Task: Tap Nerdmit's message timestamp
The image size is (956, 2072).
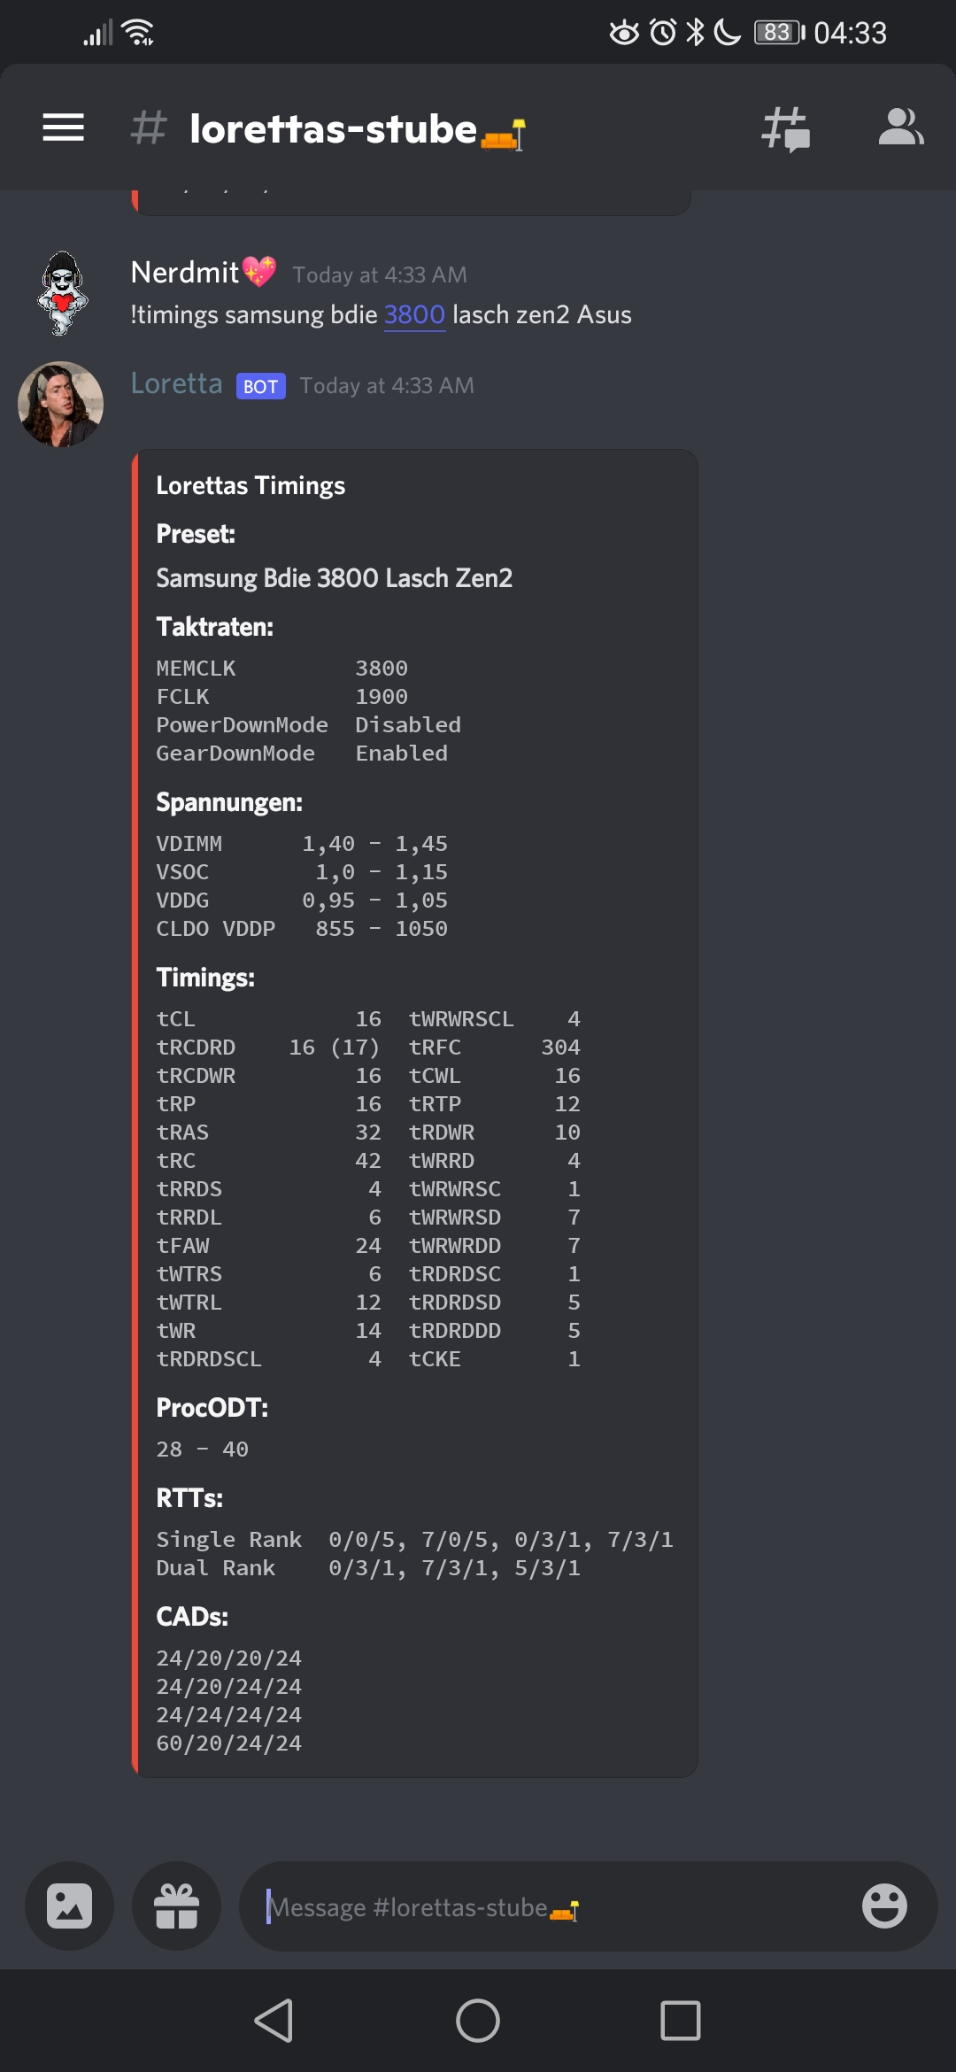Action: coord(378,274)
